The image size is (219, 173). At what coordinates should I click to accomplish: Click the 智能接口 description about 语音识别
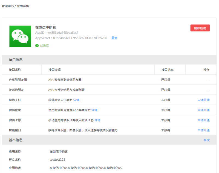pos(83,130)
